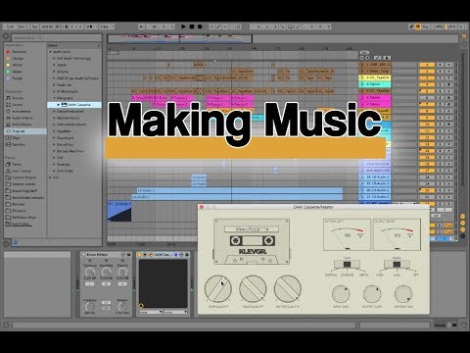Click the Input Gain knob
Screen dimensions: 470x353
[341, 294]
